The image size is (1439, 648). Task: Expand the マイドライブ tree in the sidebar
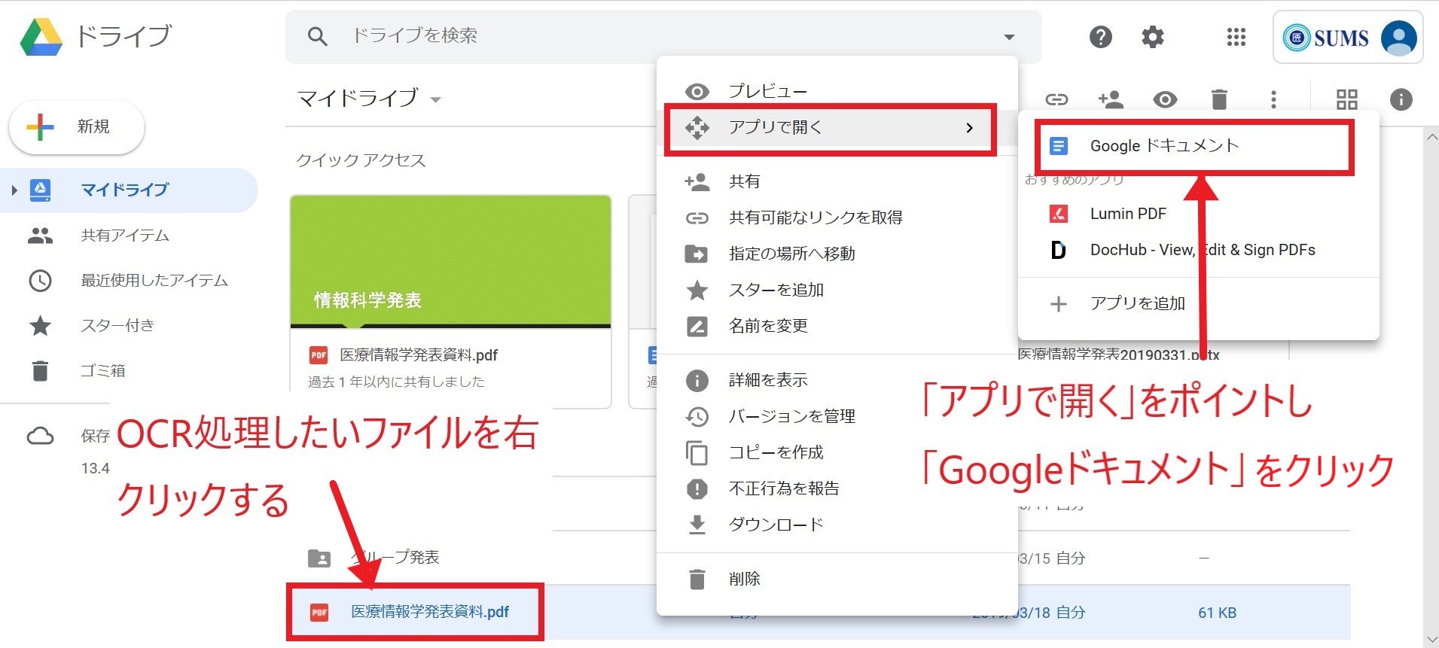point(14,190)
